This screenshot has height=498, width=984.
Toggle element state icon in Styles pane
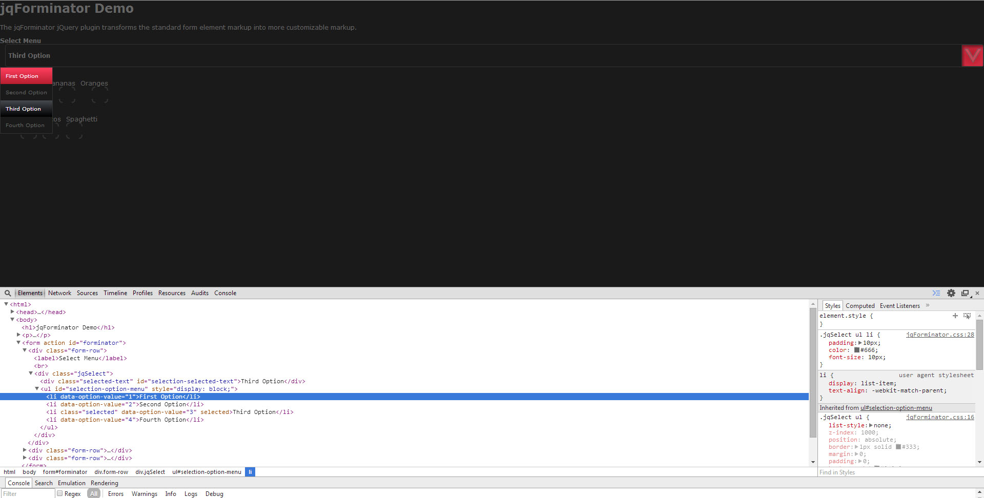967,316
